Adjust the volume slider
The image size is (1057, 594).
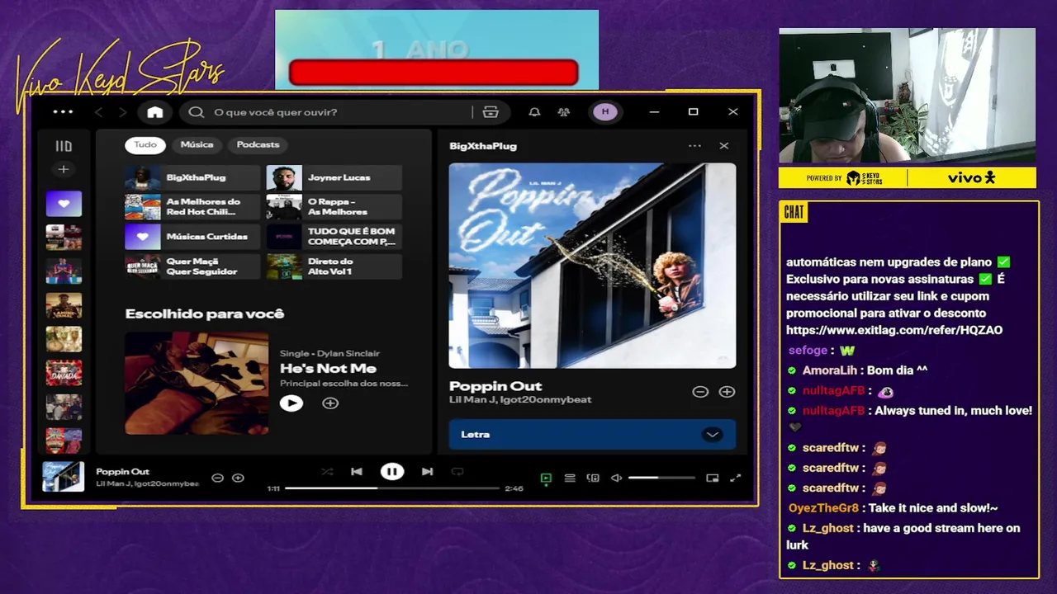661,478
